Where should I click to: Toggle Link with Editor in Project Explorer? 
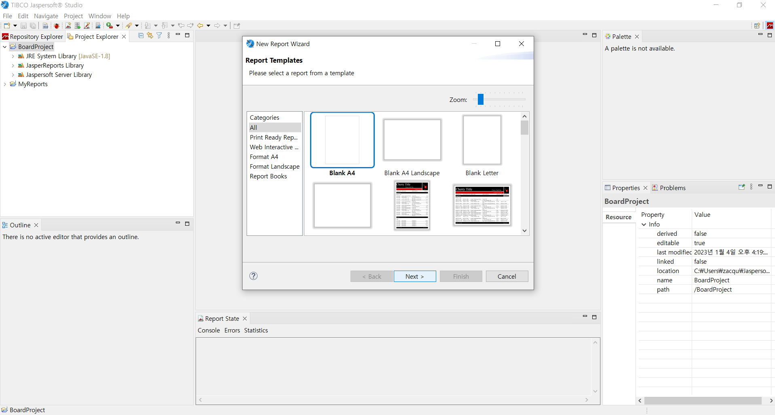tap(150, 36)
